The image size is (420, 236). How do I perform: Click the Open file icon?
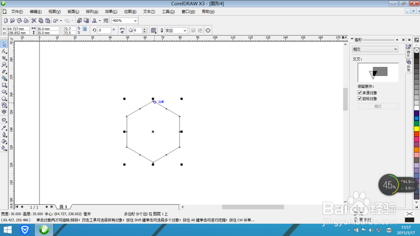pos(13,21)
